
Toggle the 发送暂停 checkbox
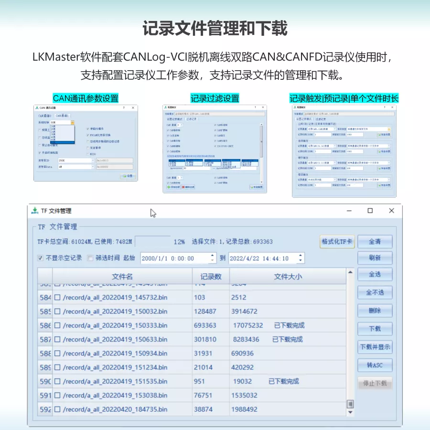[88, 148]
